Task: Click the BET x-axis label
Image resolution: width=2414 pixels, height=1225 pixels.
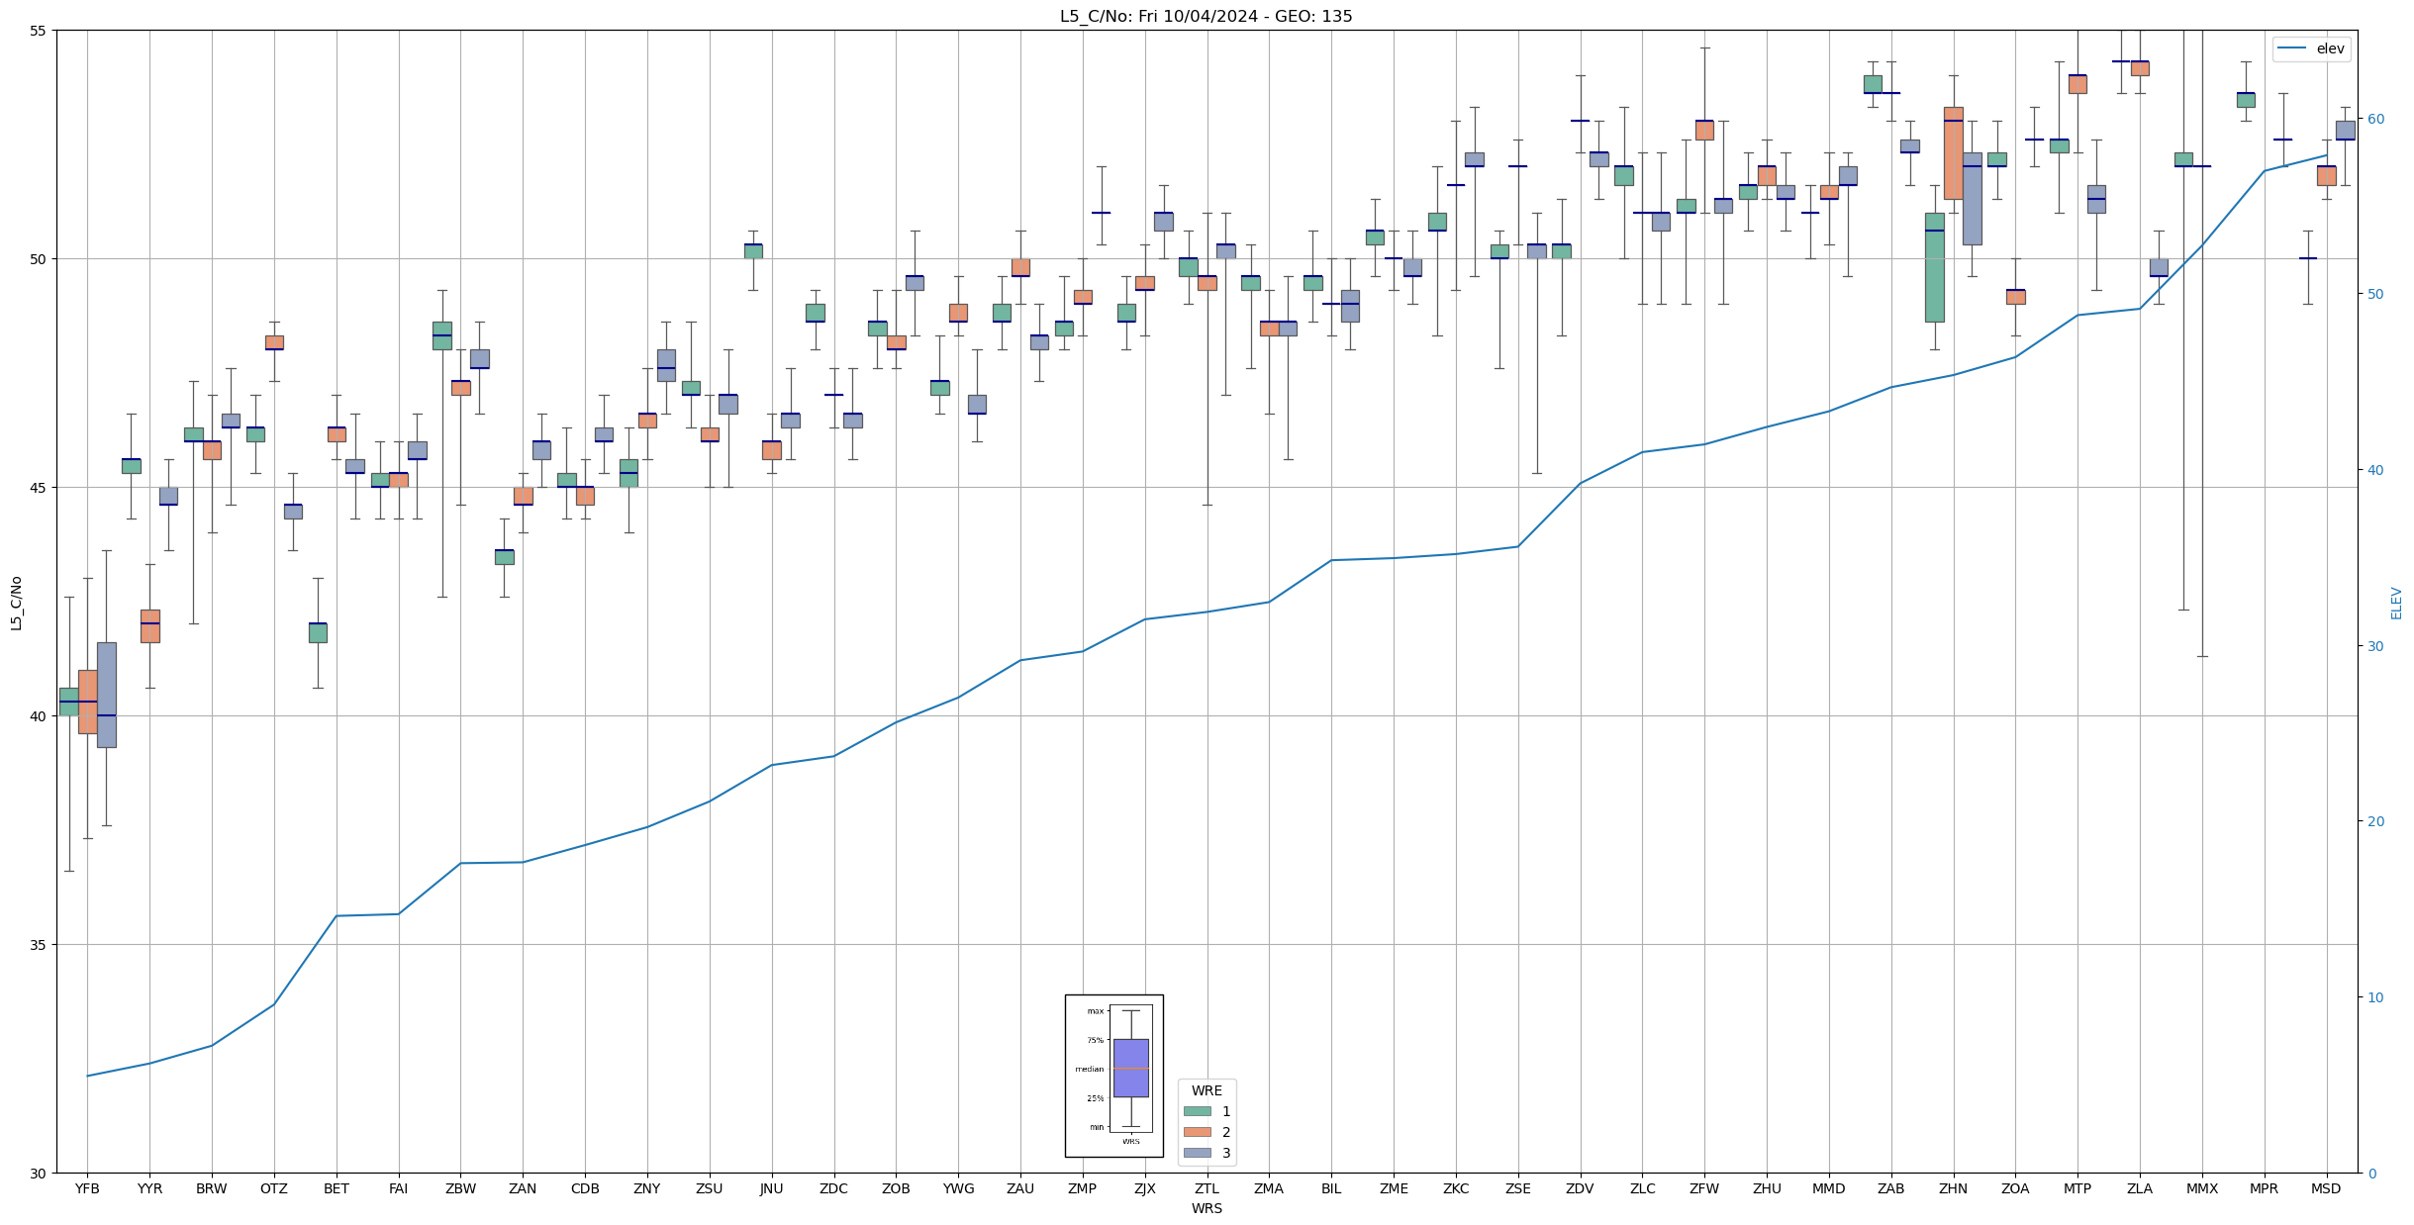Action: [x=337, y=1188]
